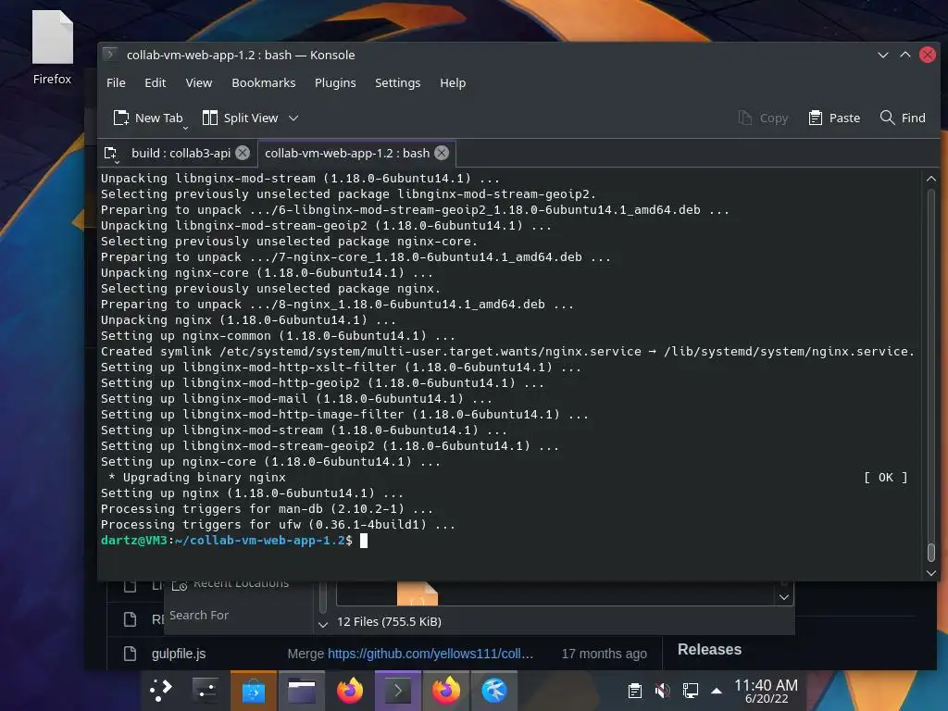Click the terminal scrollbar down arrow
The image size is (948, 711).
point(931,572)
